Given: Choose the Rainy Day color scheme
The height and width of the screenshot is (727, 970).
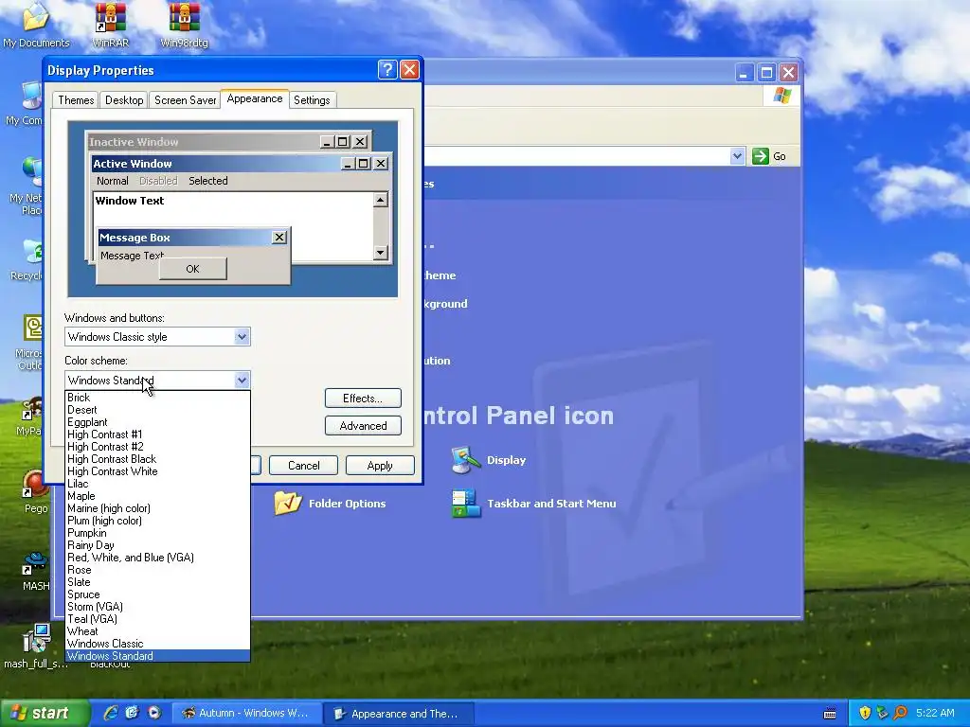Looking at the screenshot, I should pos(158,545).
